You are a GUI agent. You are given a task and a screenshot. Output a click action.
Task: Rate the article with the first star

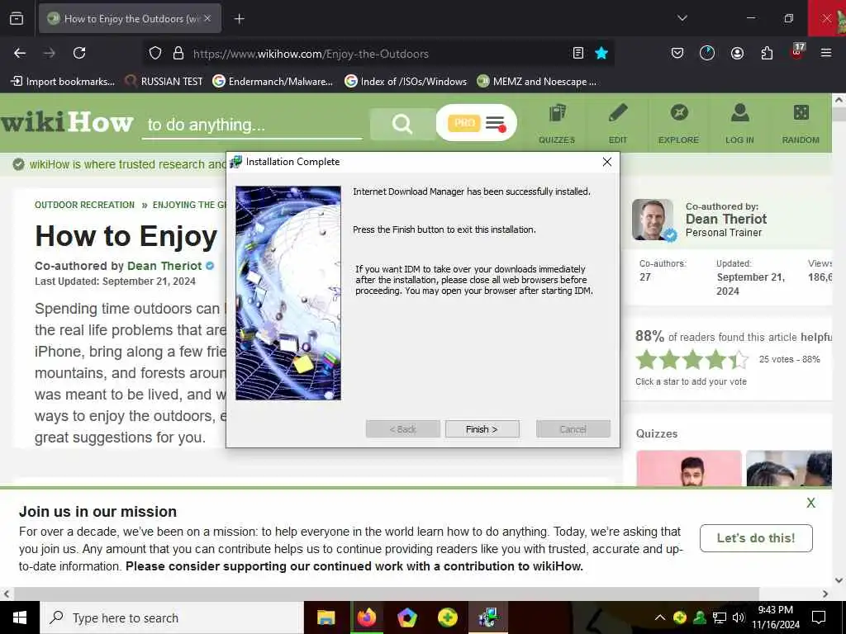[x=646, y=359]
